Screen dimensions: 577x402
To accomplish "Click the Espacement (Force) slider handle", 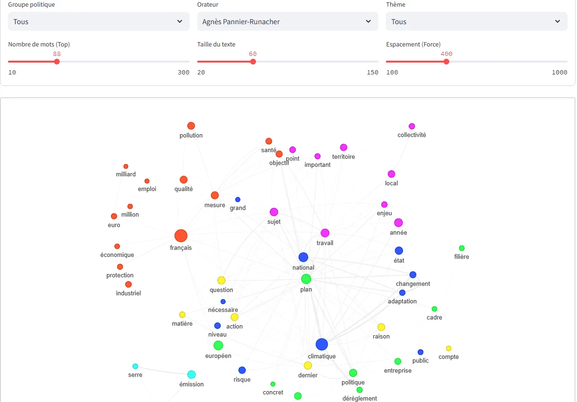I will pyautogui.click(x=446, y=62).
